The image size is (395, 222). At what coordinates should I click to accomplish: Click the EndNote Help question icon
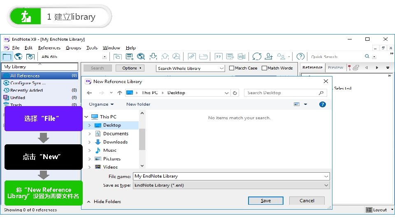coord(300,56)
